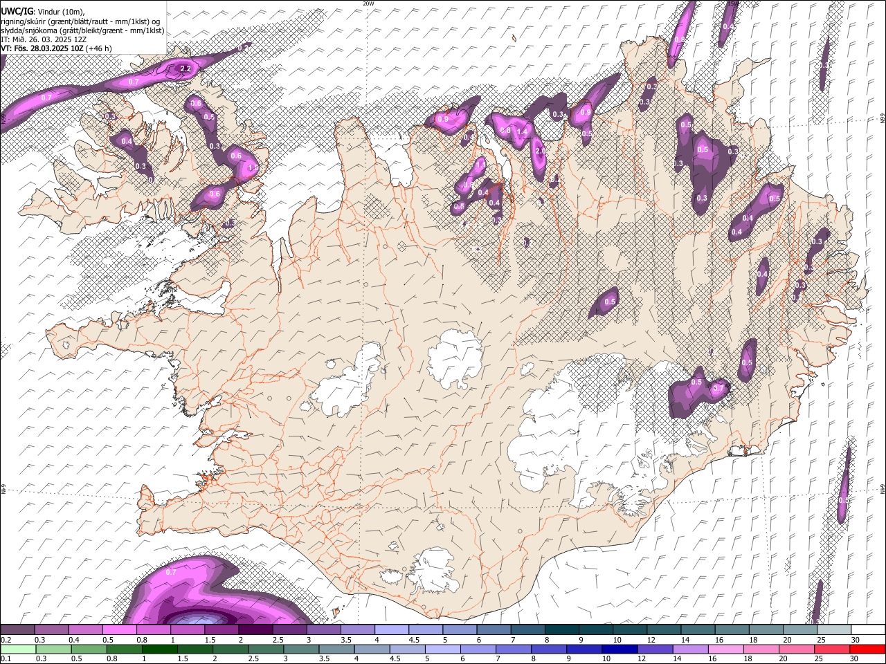886x664 pixels.
Task: Click the 0.1 label under the lower color scale
Action: (x=6, y=658)
